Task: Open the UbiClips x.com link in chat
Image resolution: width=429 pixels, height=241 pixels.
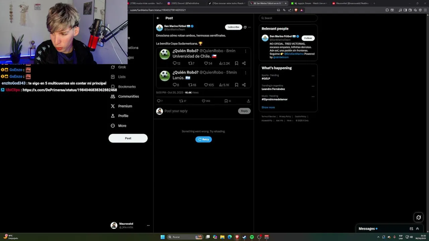Action: (70, 90)
